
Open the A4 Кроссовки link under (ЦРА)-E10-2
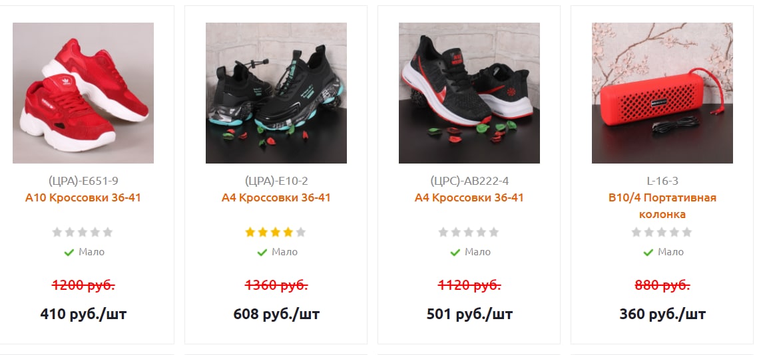pyautogui.click(x=276, y=198)
